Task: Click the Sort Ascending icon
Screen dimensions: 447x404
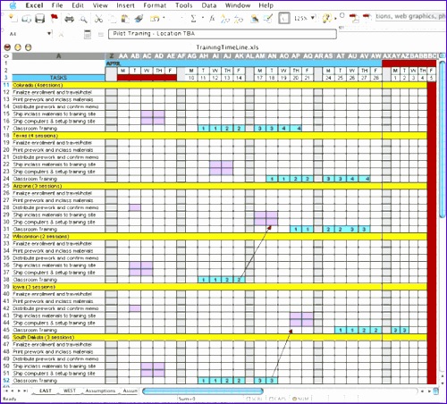Action: (225, 19)
